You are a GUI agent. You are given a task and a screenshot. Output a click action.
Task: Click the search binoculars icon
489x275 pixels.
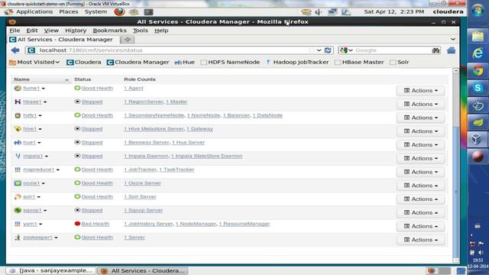[x=436, y=50]
